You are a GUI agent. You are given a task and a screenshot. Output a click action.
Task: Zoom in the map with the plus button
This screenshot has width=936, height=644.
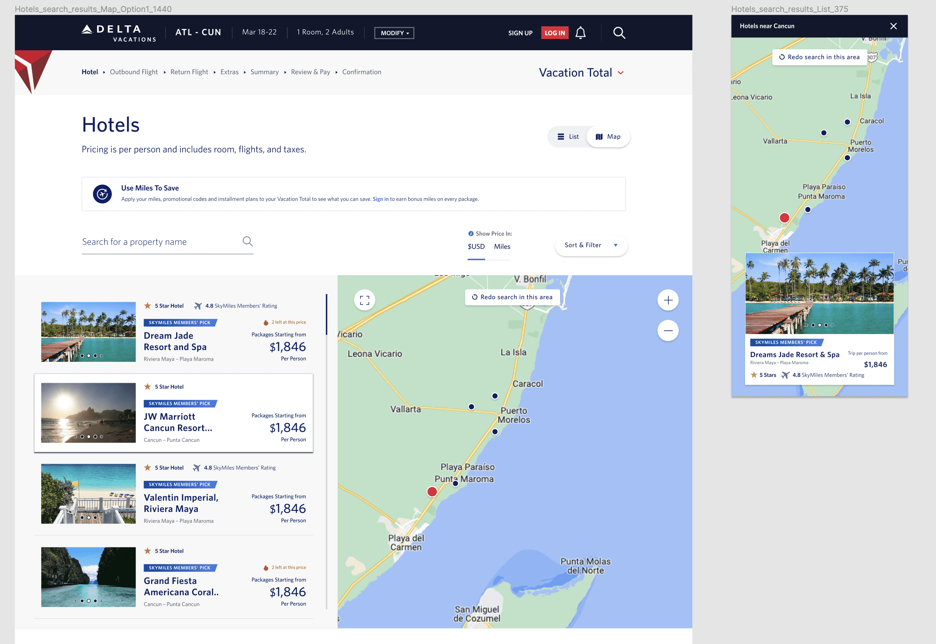[x=668, y=300]
